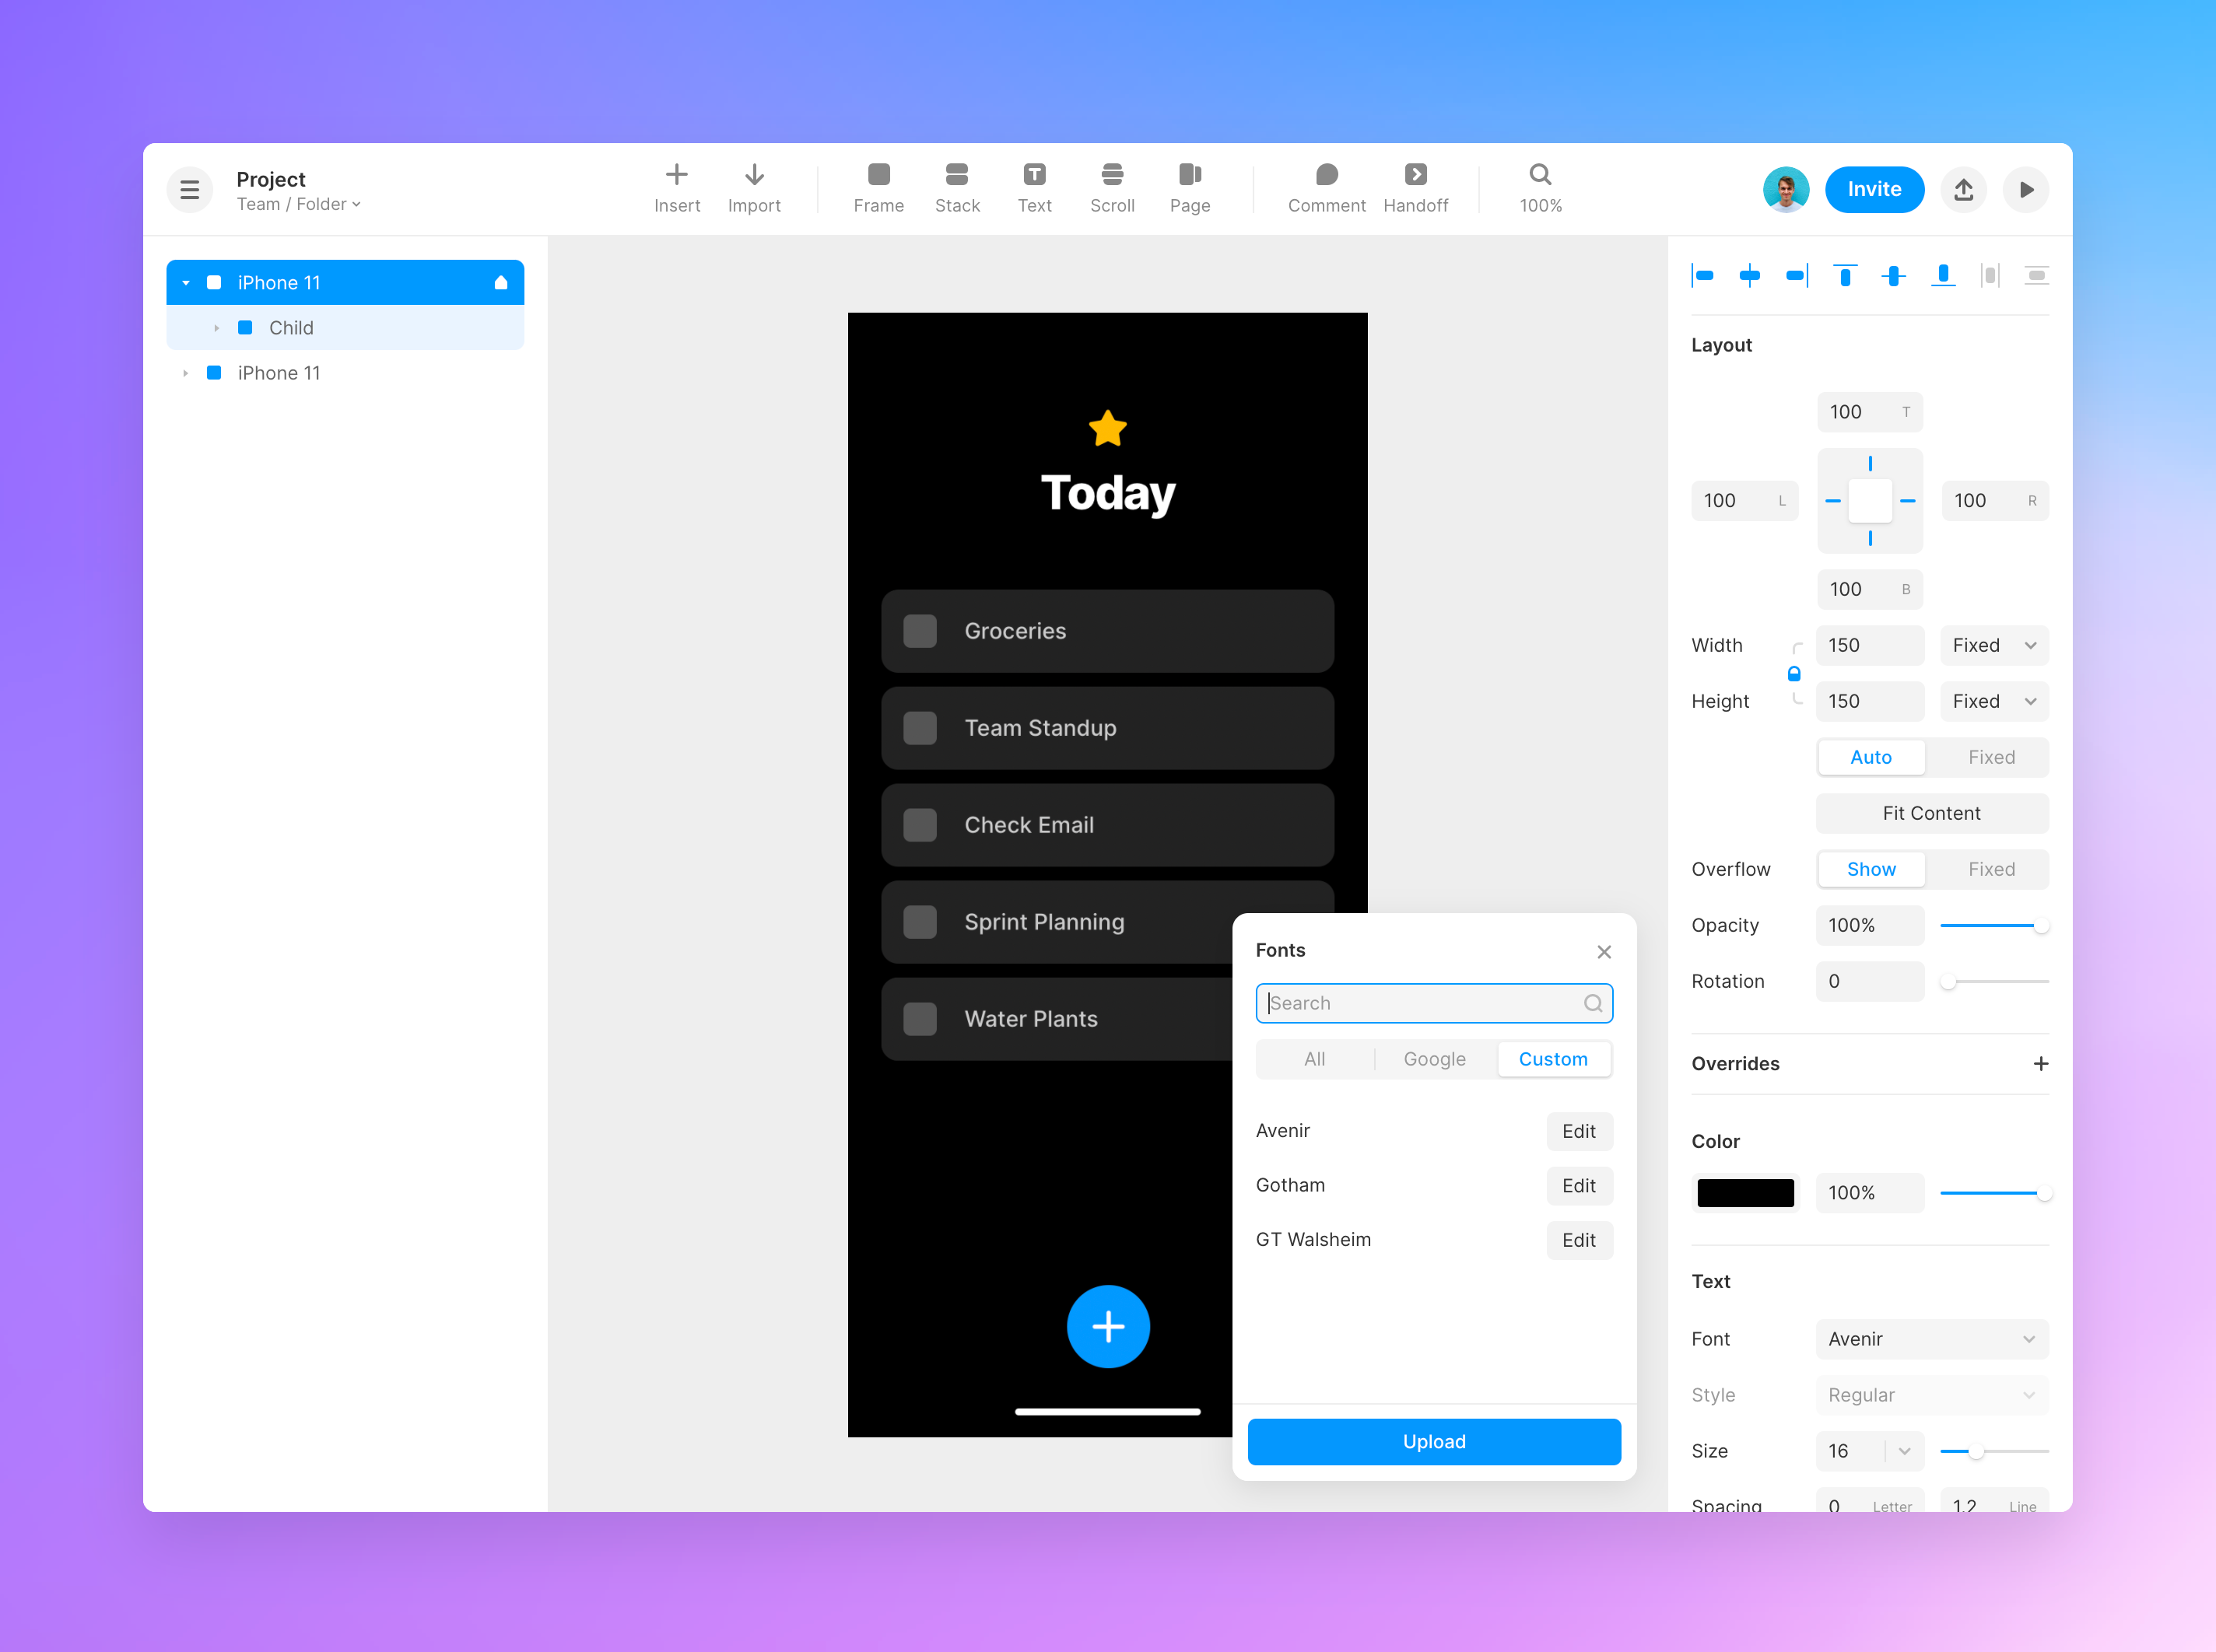Set Overflow to Fixed
The image size is (2216, 1652).
pos(1991,870)
